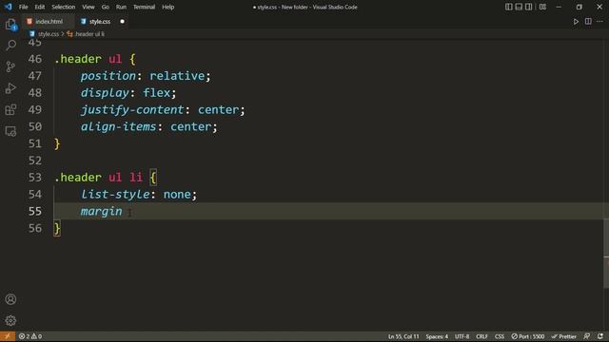Click the .header ul li breadcrumb

pyautogui.click(x=89, y=34)
